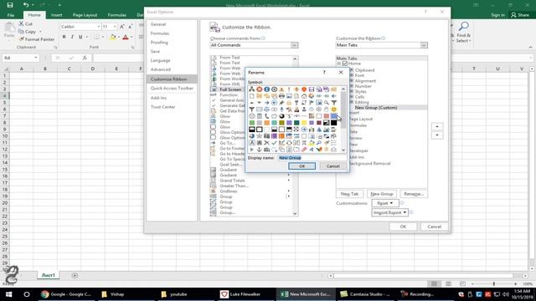The width and height of the screenshot is (536, 301).
Task: Switch to the Insert ribbon tab
Action: (x=57, y=15)
